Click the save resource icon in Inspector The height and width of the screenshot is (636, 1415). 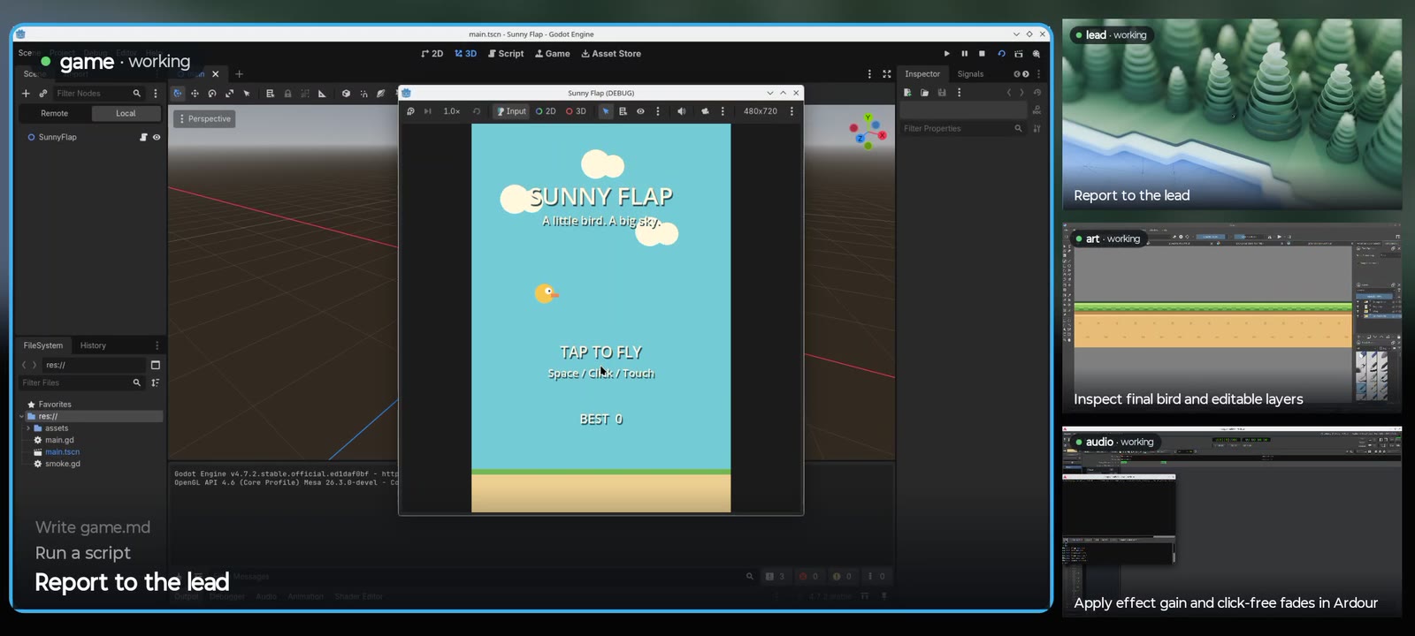tap(942, 93)
